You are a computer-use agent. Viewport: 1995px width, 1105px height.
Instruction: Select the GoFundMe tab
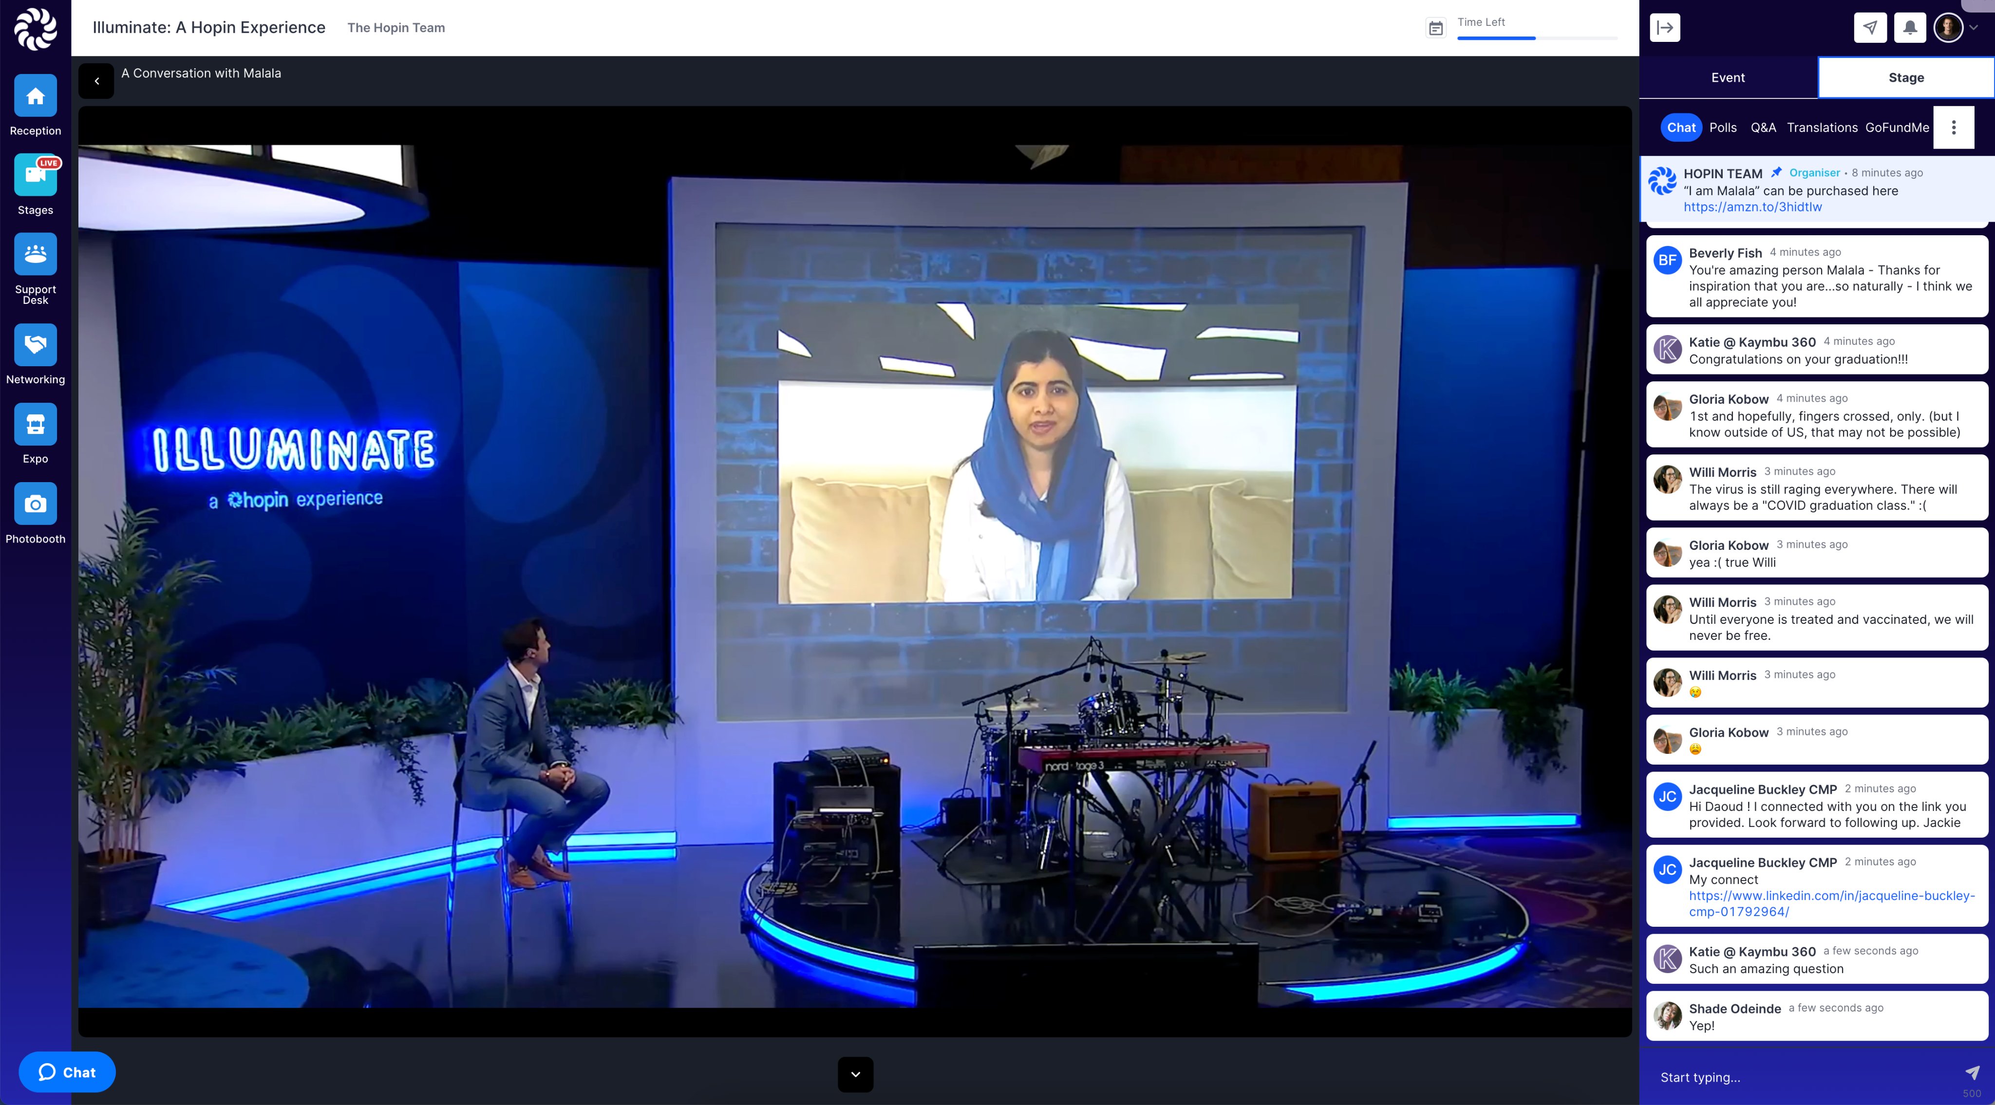click(x=1898, y=128)
